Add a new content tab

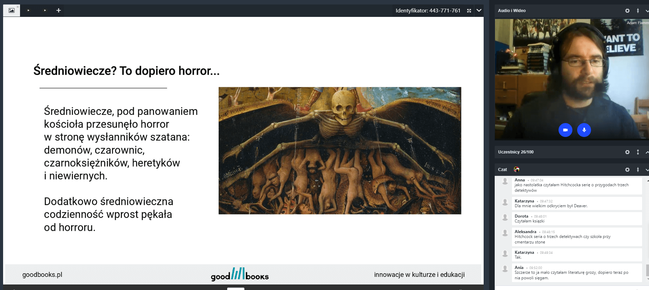tap(59, 10)
